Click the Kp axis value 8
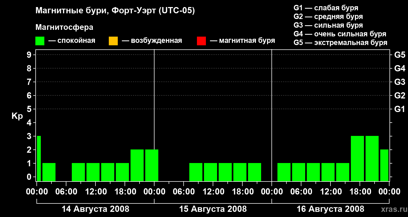Screen dimensions: 408x217 click(x=29, y=69)
